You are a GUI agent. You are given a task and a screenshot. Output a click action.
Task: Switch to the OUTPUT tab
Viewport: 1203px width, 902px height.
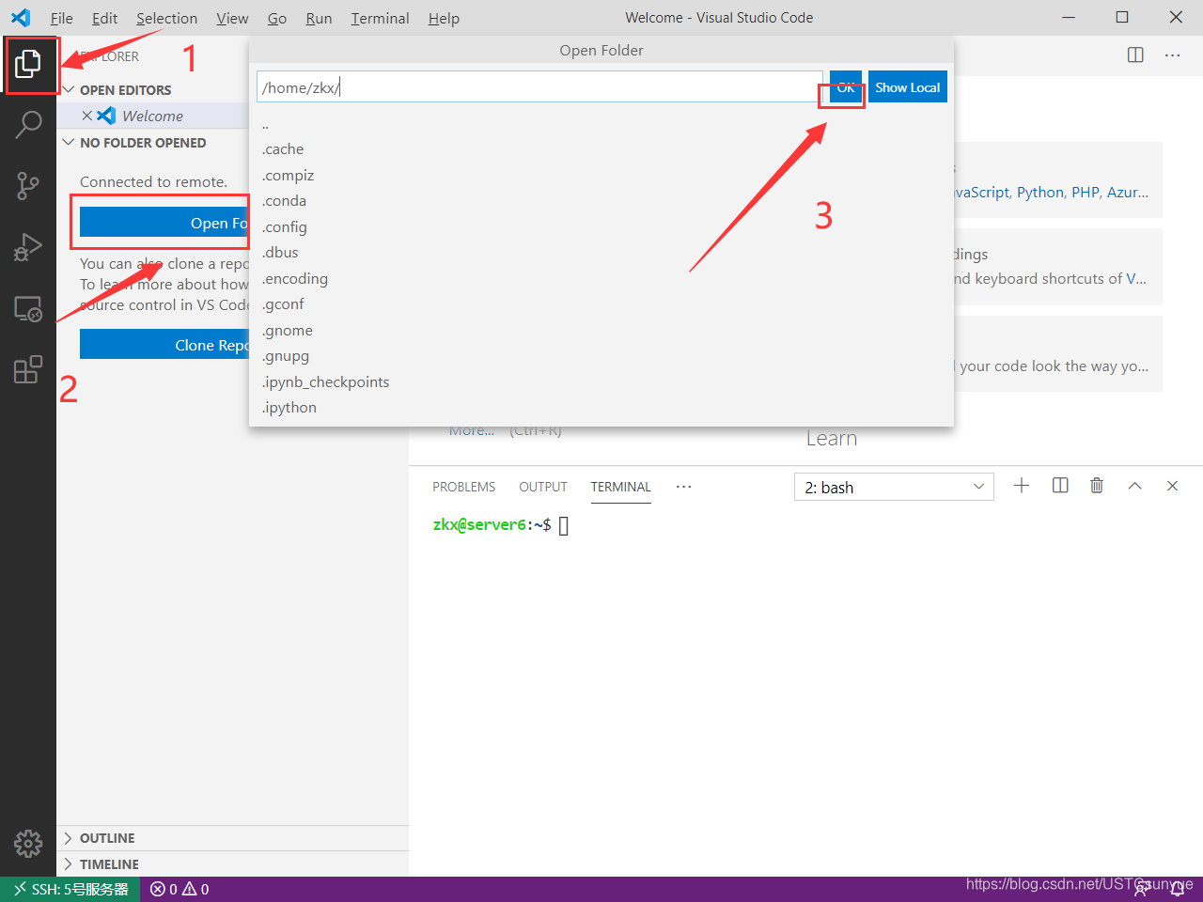543,487
